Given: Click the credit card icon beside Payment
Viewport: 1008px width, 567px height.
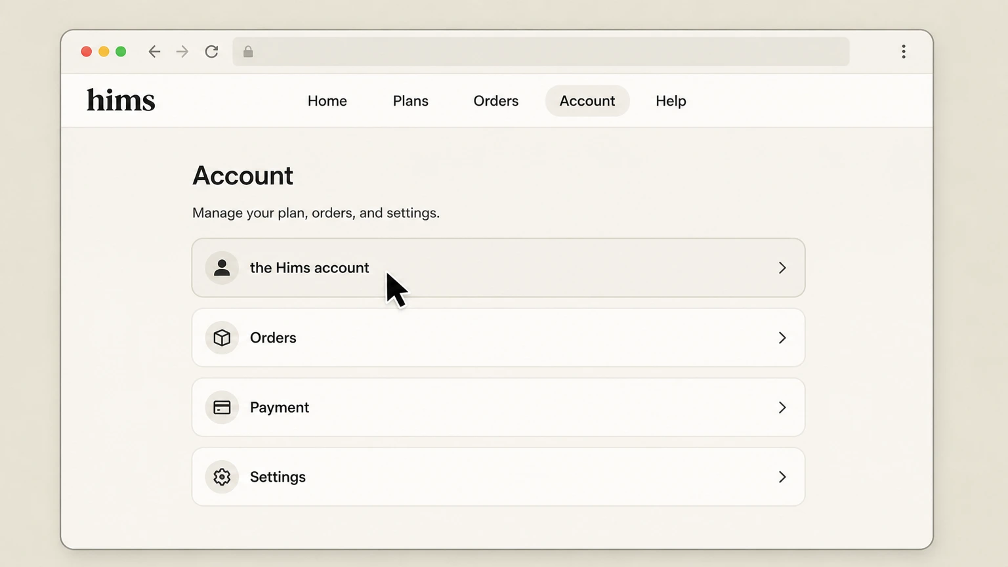Looking at the screenshot, I should pos(222,407).
